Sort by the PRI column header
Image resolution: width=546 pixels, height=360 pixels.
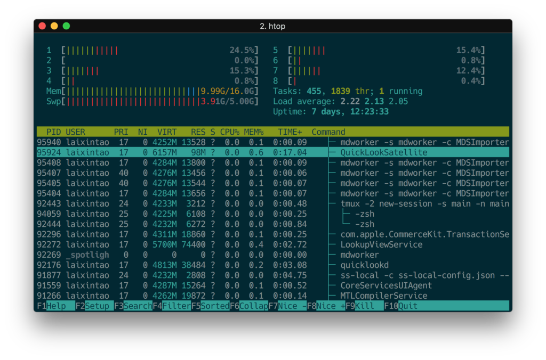(x=121, y=132)
